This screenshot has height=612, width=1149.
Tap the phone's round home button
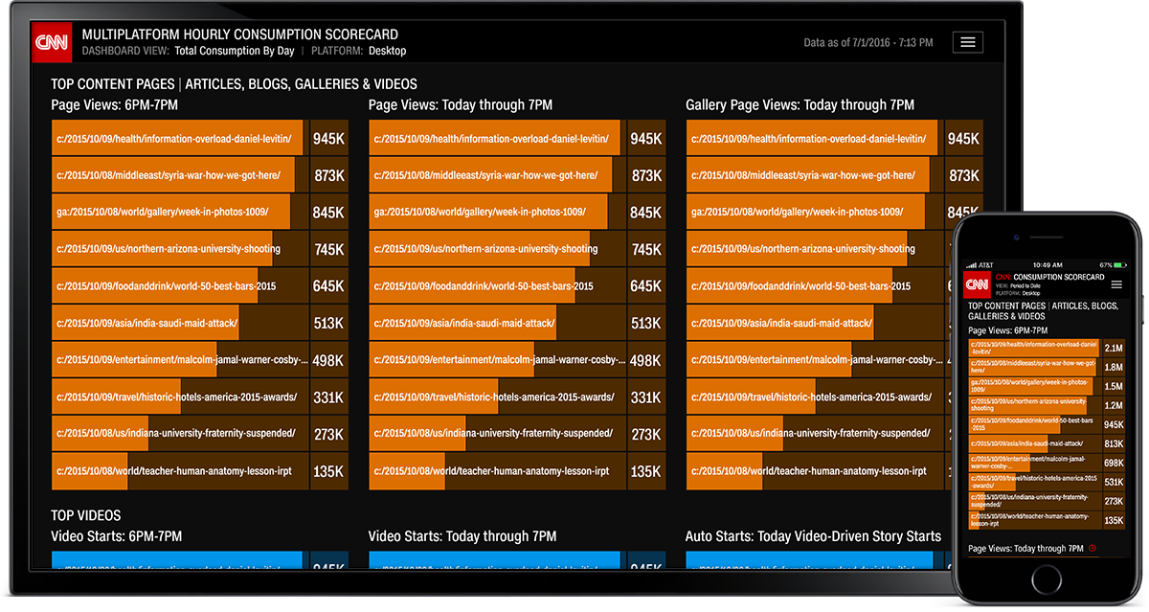pyautogui.click(x=1045, y=578)
